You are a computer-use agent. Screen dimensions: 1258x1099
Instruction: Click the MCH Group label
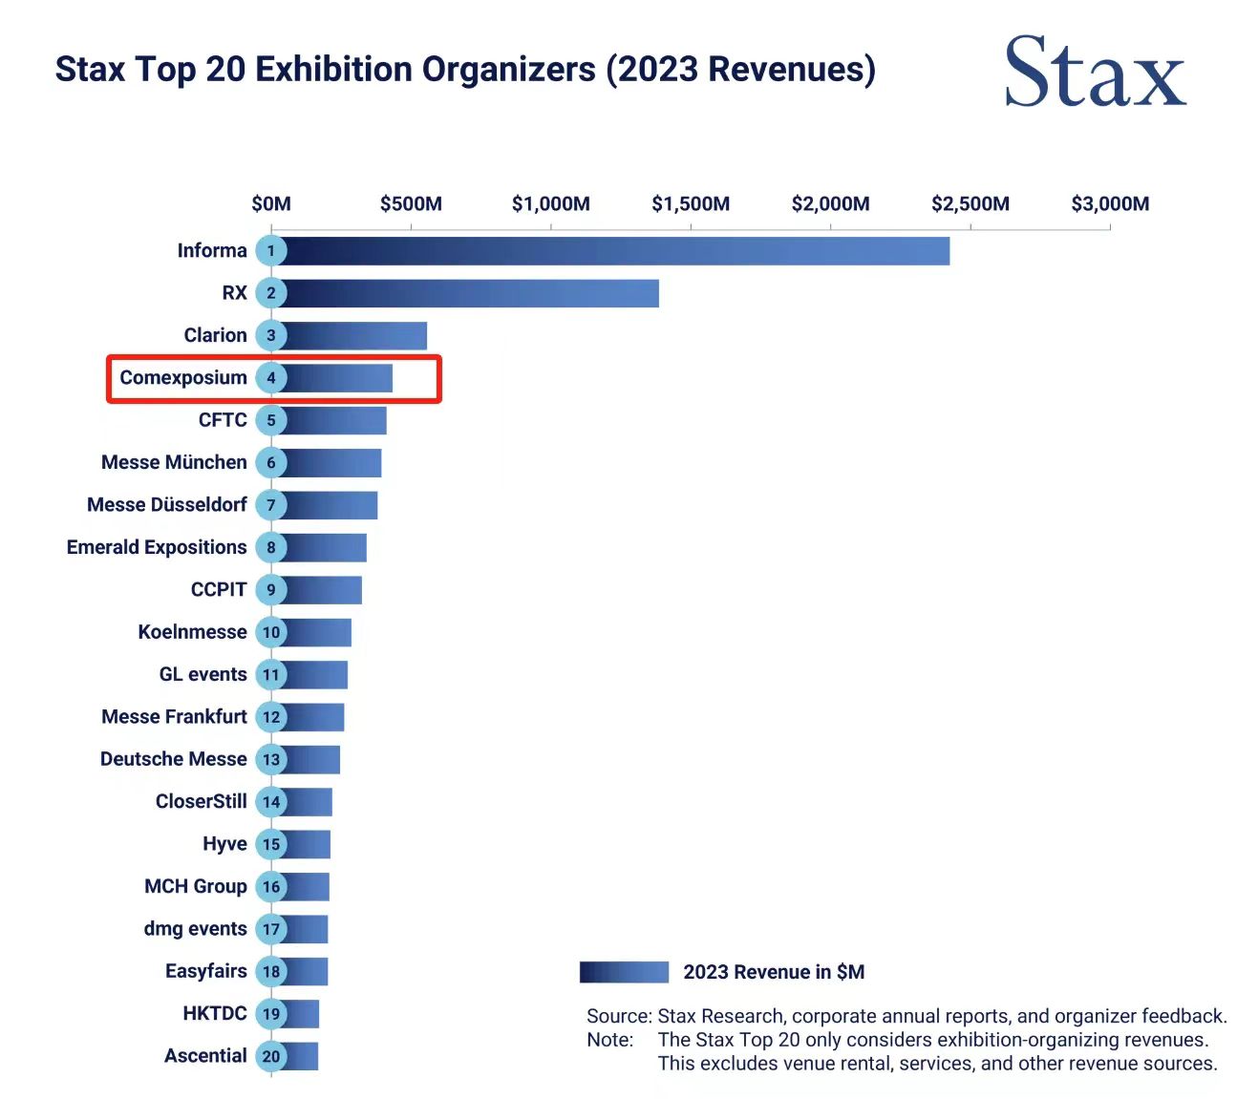coord(196,886)
